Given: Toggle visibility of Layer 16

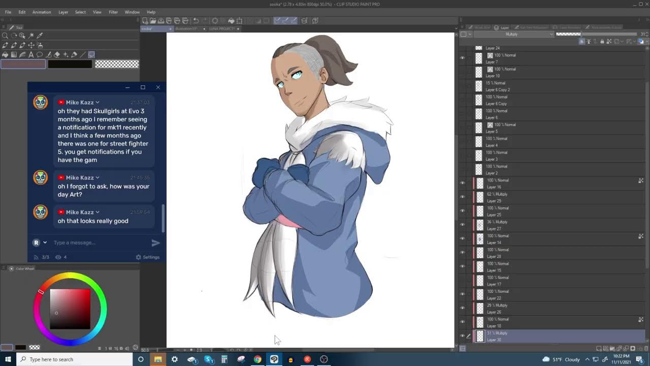Looking at the screenshot, I should [462, 184].
